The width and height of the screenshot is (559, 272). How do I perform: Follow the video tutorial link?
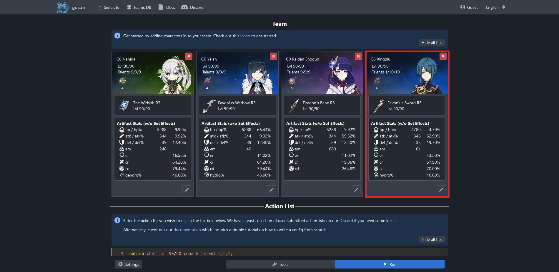tap(245, 36)
